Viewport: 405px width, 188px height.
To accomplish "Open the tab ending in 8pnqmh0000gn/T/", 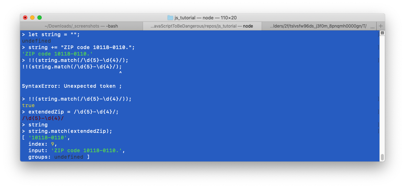I will point(319,26).
